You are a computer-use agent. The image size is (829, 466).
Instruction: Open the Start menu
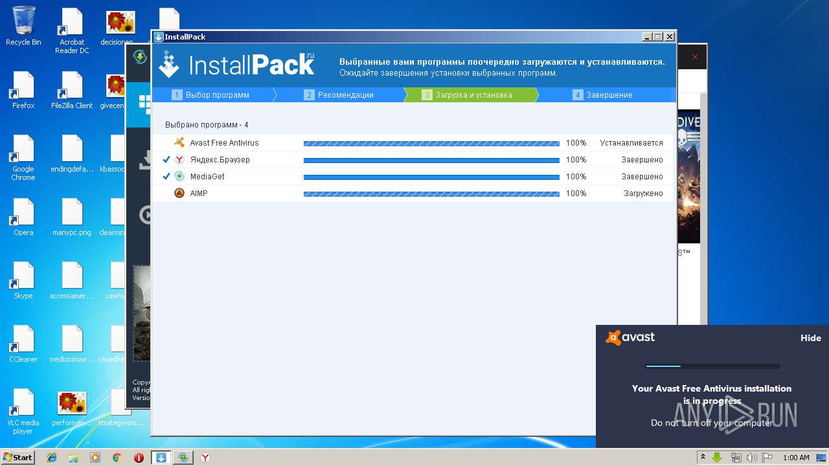click(17, 458)
